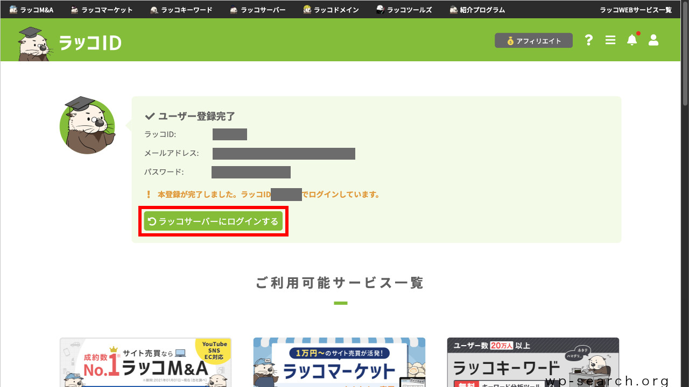Open ラッコマーケット in the top bar
Viewport: 689px width, 387px height.
(x=102, y=10)
